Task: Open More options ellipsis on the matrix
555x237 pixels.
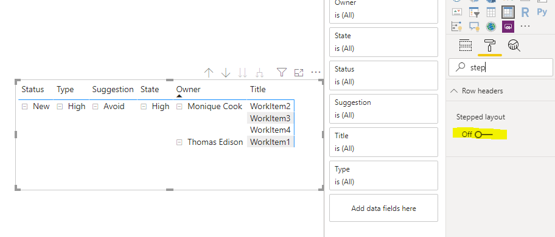Action: 316,72
